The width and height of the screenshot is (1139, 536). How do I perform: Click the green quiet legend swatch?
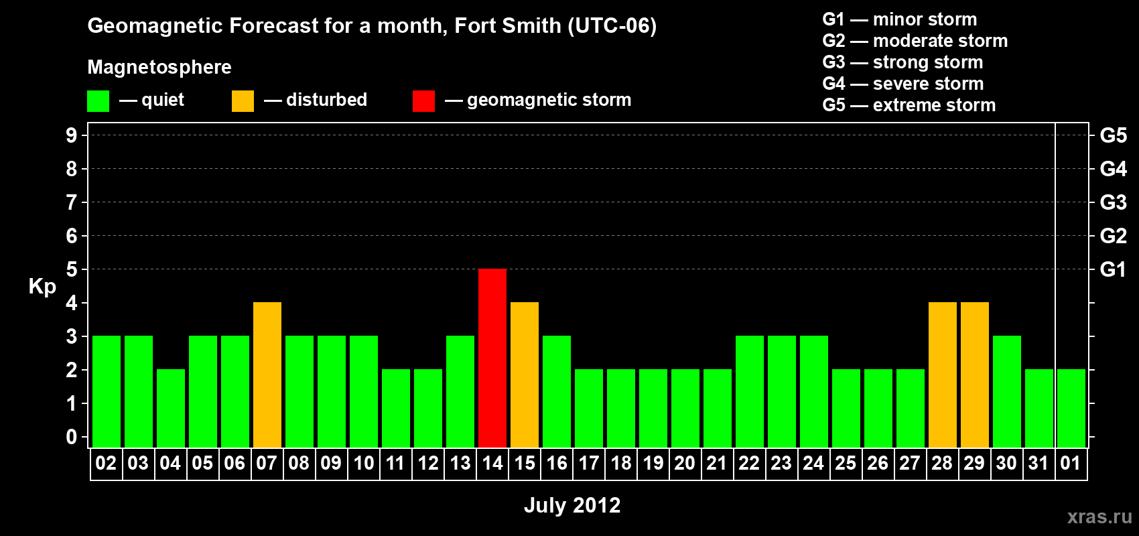click(x=98, y=101)
